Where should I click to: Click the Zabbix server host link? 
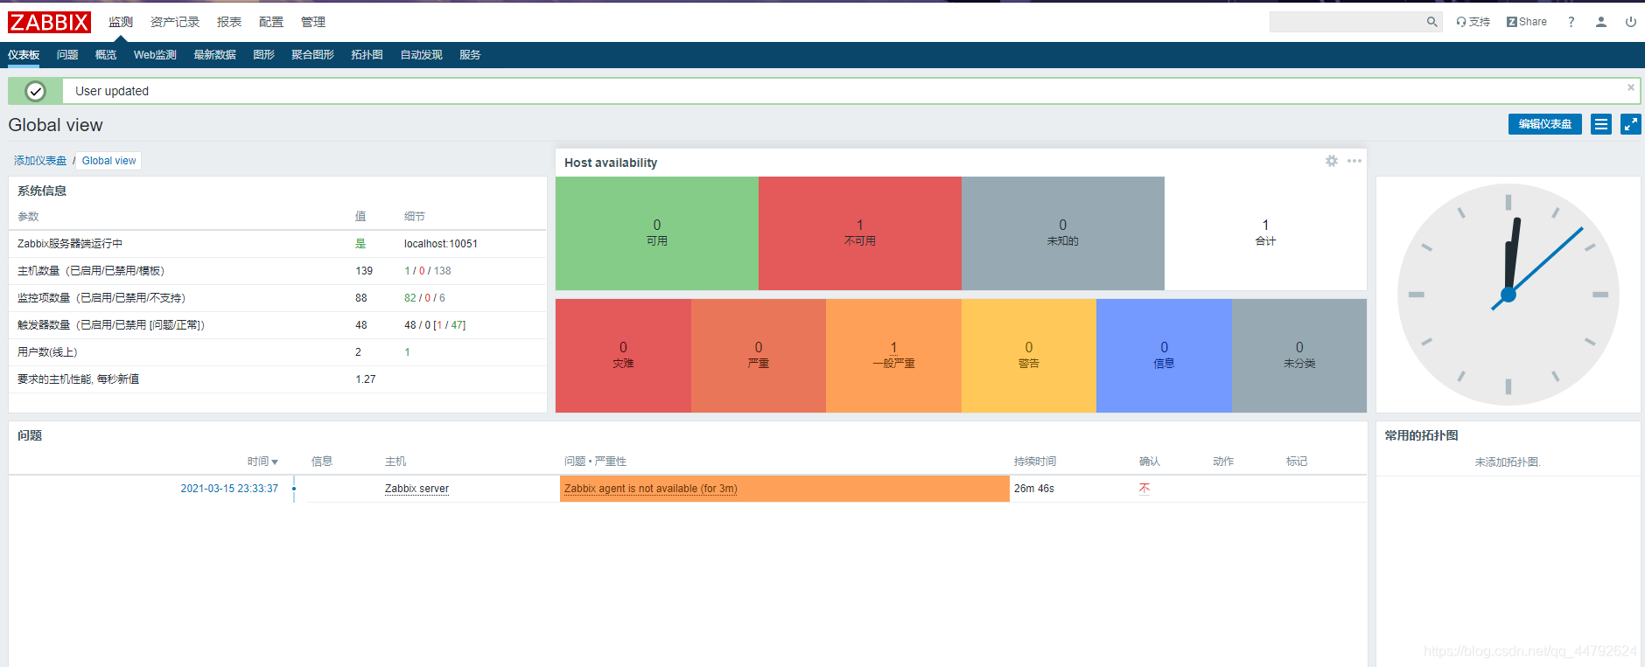[416, 489]
